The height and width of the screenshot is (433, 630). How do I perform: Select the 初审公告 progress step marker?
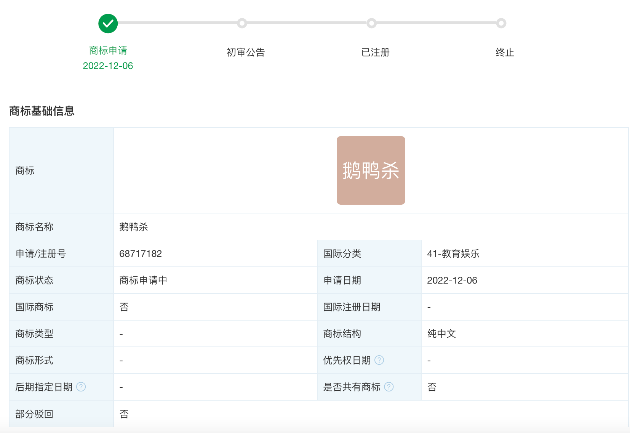point(242,23)
